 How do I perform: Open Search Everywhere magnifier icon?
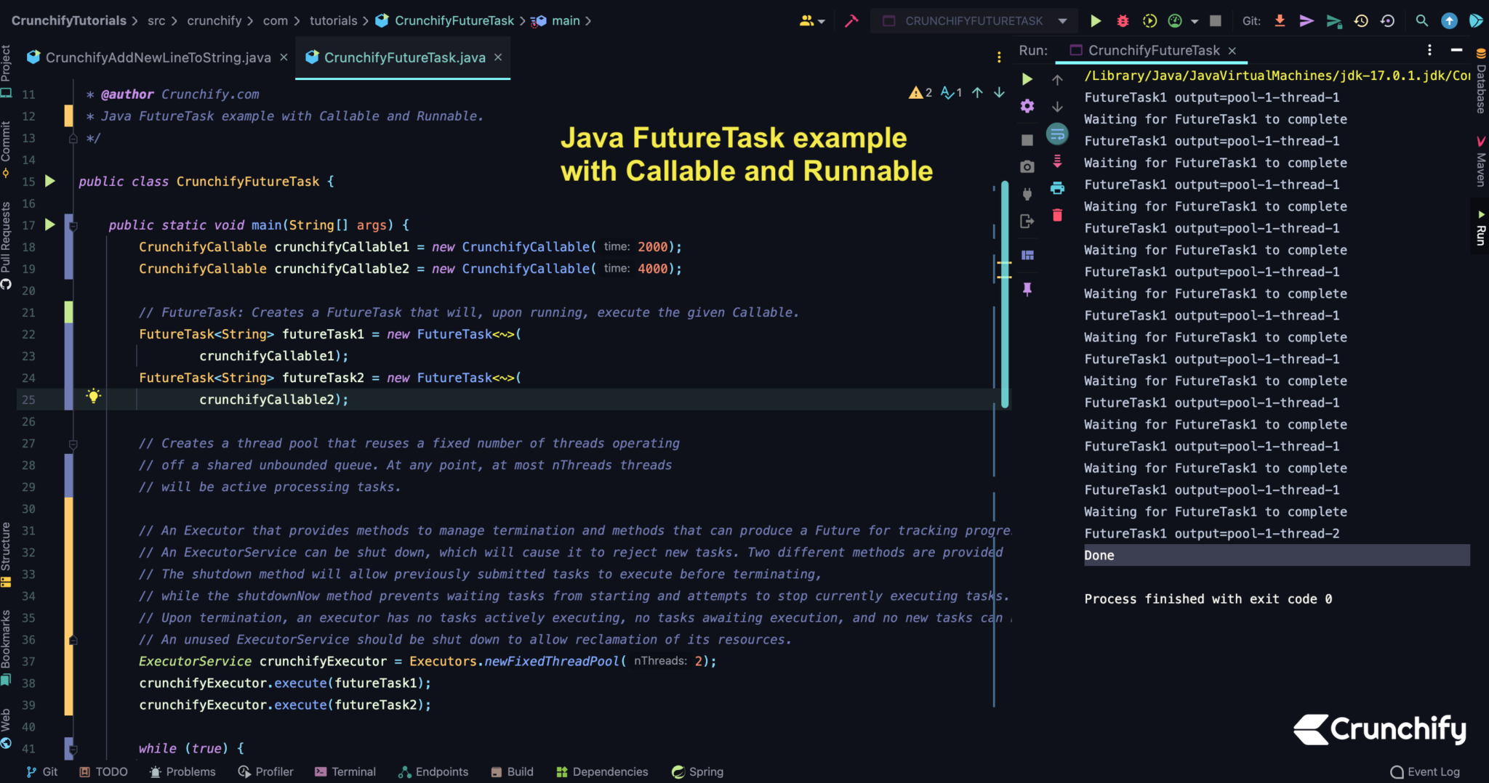click(x=1421, y=20)
